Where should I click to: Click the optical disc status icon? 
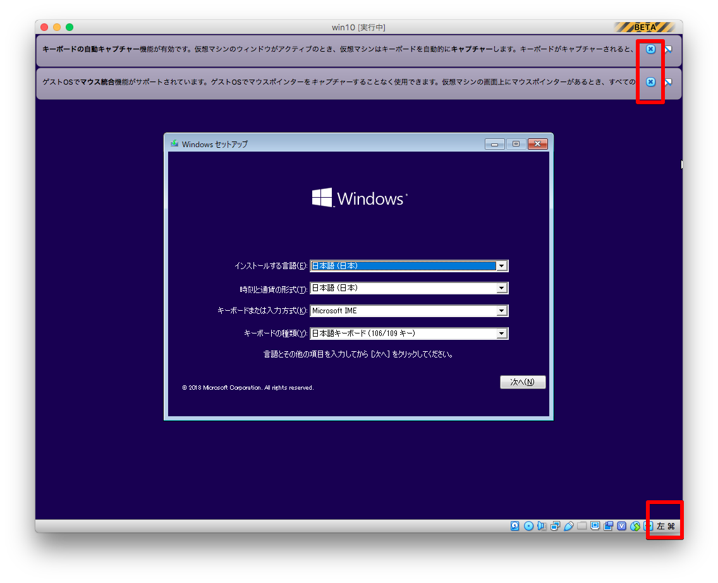tap(528, 526)
